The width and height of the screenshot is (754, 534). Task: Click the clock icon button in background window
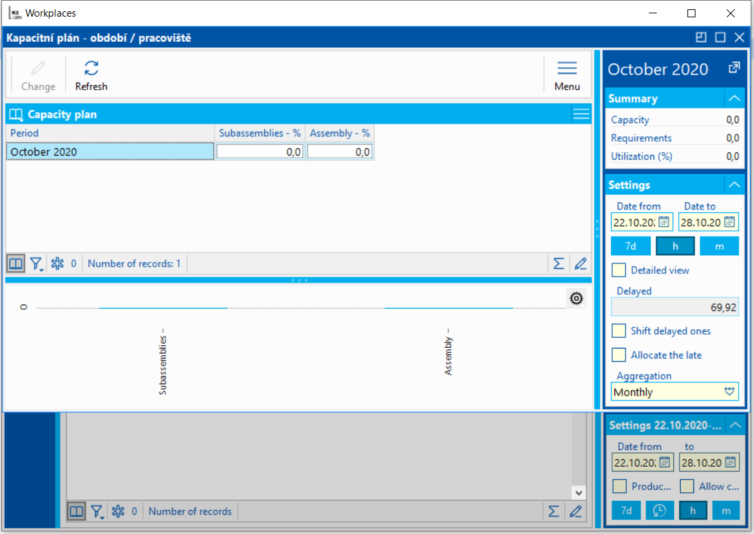[660, 510]
